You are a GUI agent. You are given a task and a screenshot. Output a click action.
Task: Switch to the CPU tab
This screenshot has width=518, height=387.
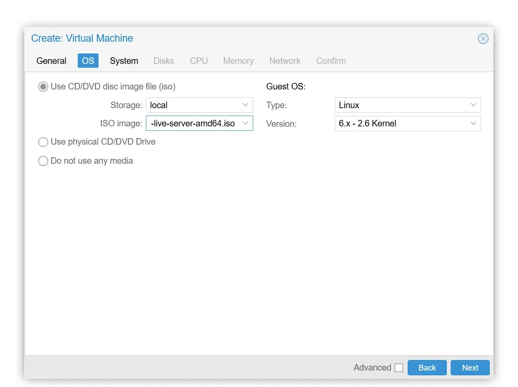point(198,61)
